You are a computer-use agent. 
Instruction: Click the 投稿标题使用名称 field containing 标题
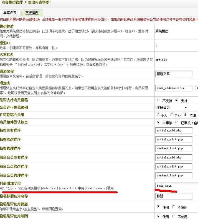coord(174,196)
